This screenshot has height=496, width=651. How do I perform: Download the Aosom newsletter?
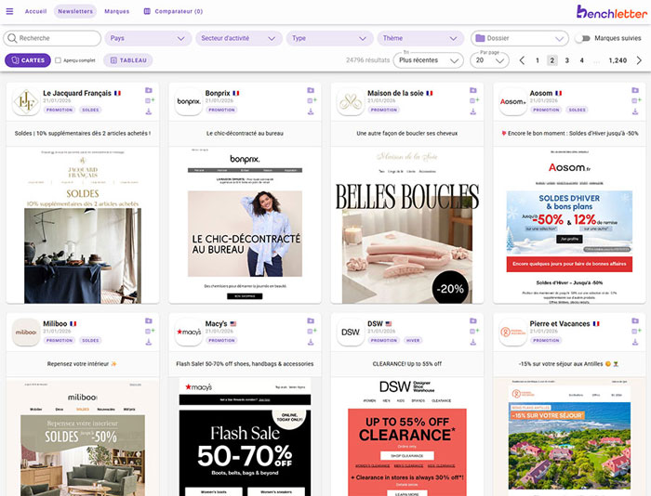coord(636,111)
